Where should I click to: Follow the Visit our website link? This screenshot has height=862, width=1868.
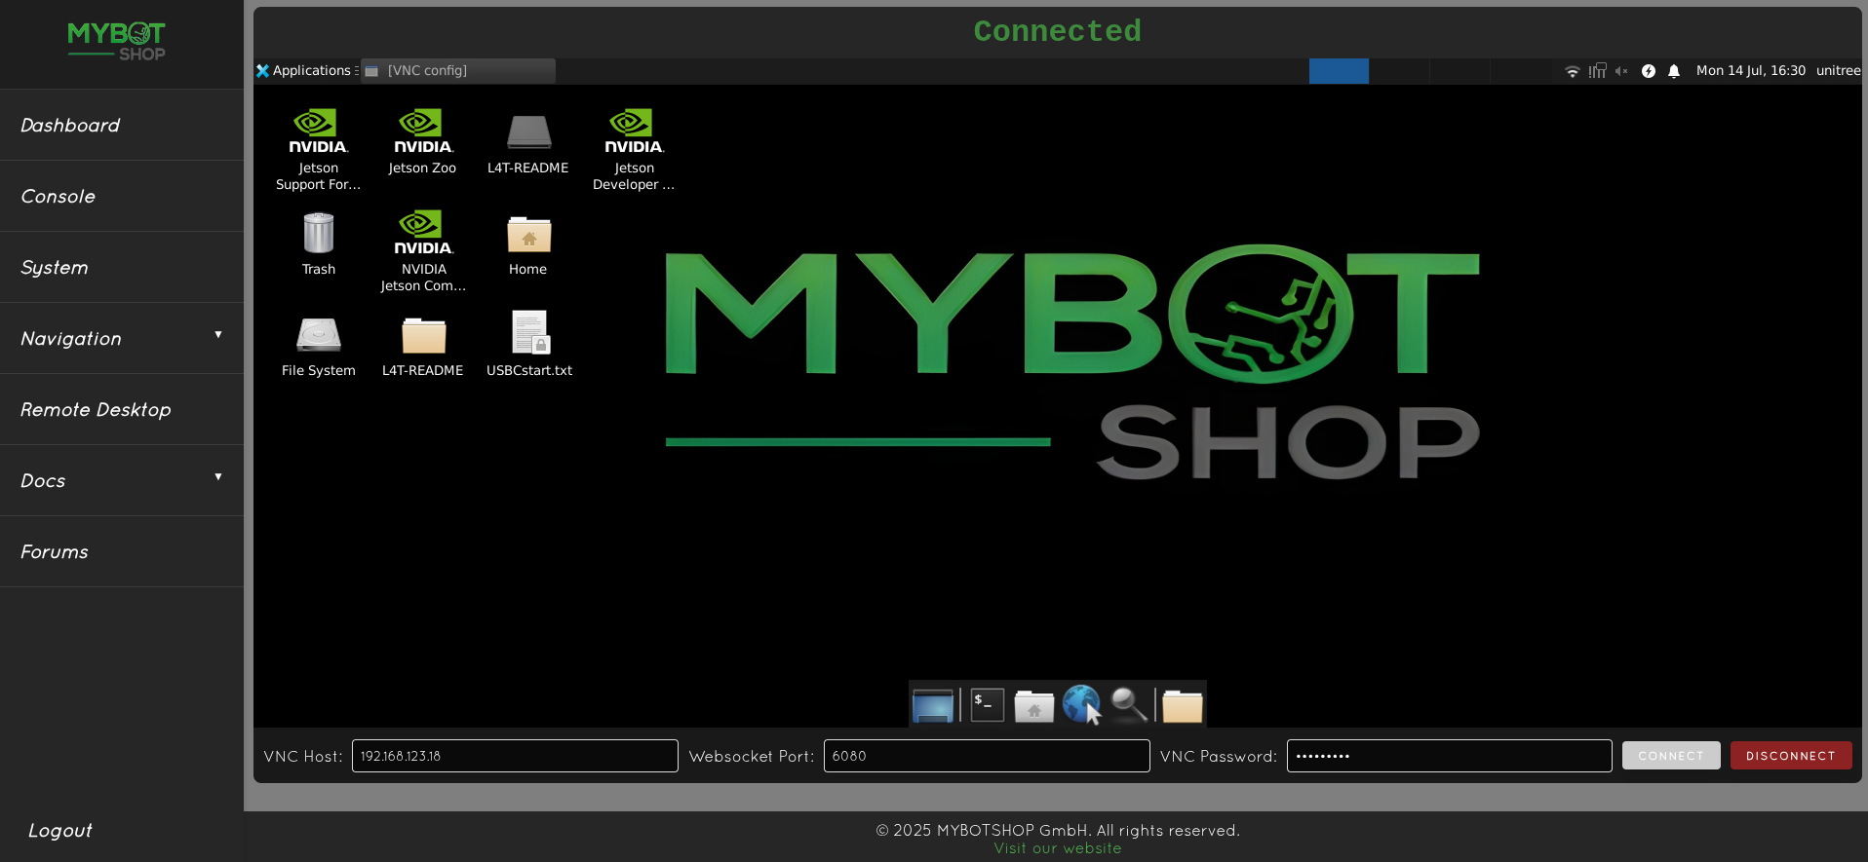click(x=1058, y=848)
